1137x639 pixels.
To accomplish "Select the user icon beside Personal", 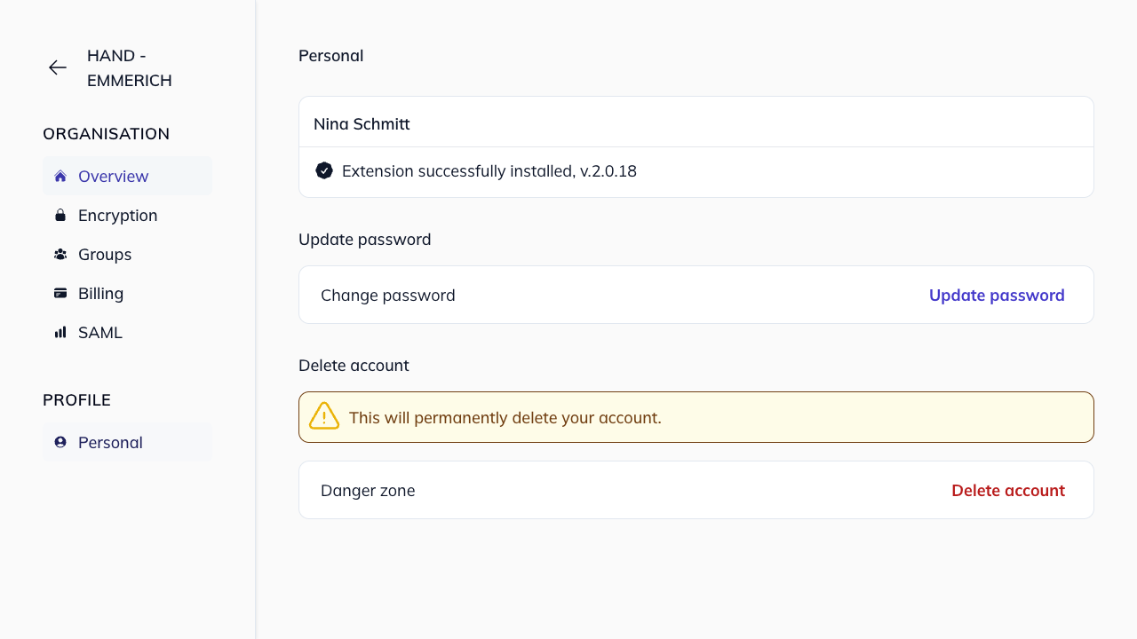I will click(x=60, y=442).
